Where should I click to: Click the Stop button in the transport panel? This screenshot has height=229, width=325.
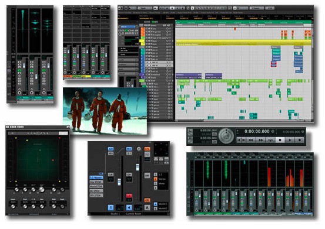click(280, 140)
